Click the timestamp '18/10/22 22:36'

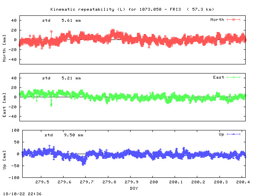coord(22,194)
